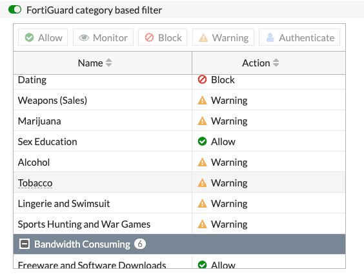The height and width of the screenshot is (276, 364).
Task: Click green Allow icon for Sex Education
Action: click(202, 141)
